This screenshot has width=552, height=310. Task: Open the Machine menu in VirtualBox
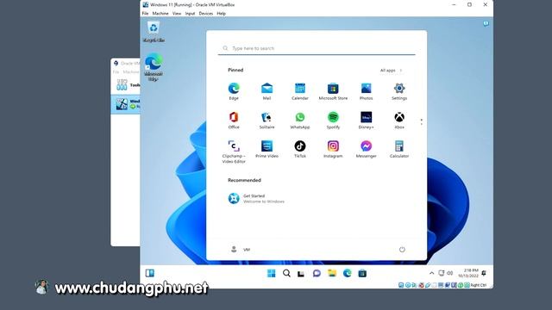160,14
